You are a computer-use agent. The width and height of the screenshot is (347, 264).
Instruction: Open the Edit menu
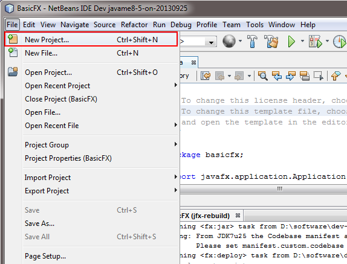pyautogui.click(x=29, y=25)
